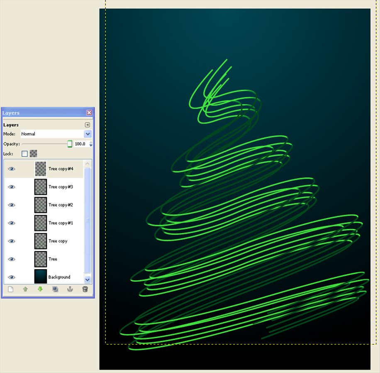The height and width of the screenshot is (373, 380).
Task: Hide the Background layer
Action: point(11,277)
